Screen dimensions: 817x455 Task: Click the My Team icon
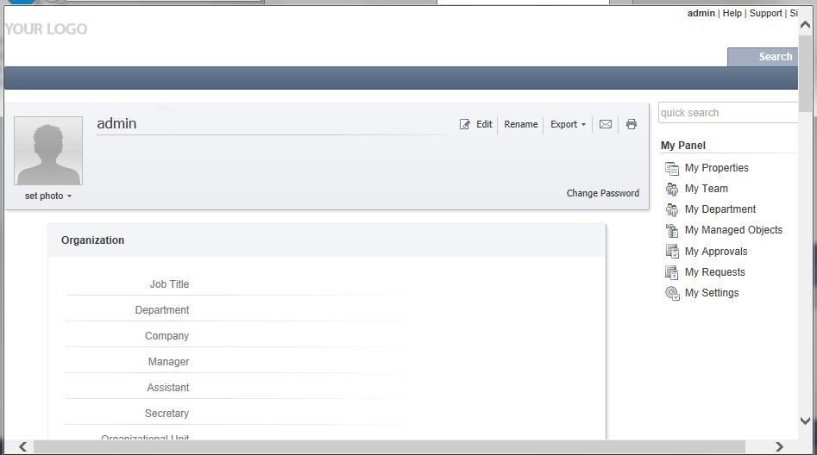click(x=672, y=189)
